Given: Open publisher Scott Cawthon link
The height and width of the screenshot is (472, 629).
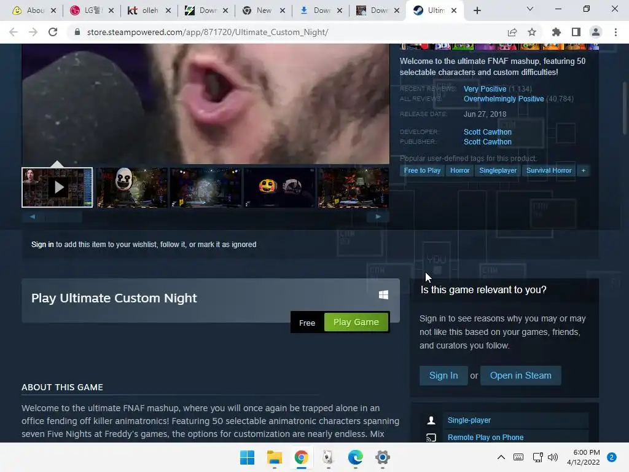Looking at the screenshot, I should tap(487, 142).
